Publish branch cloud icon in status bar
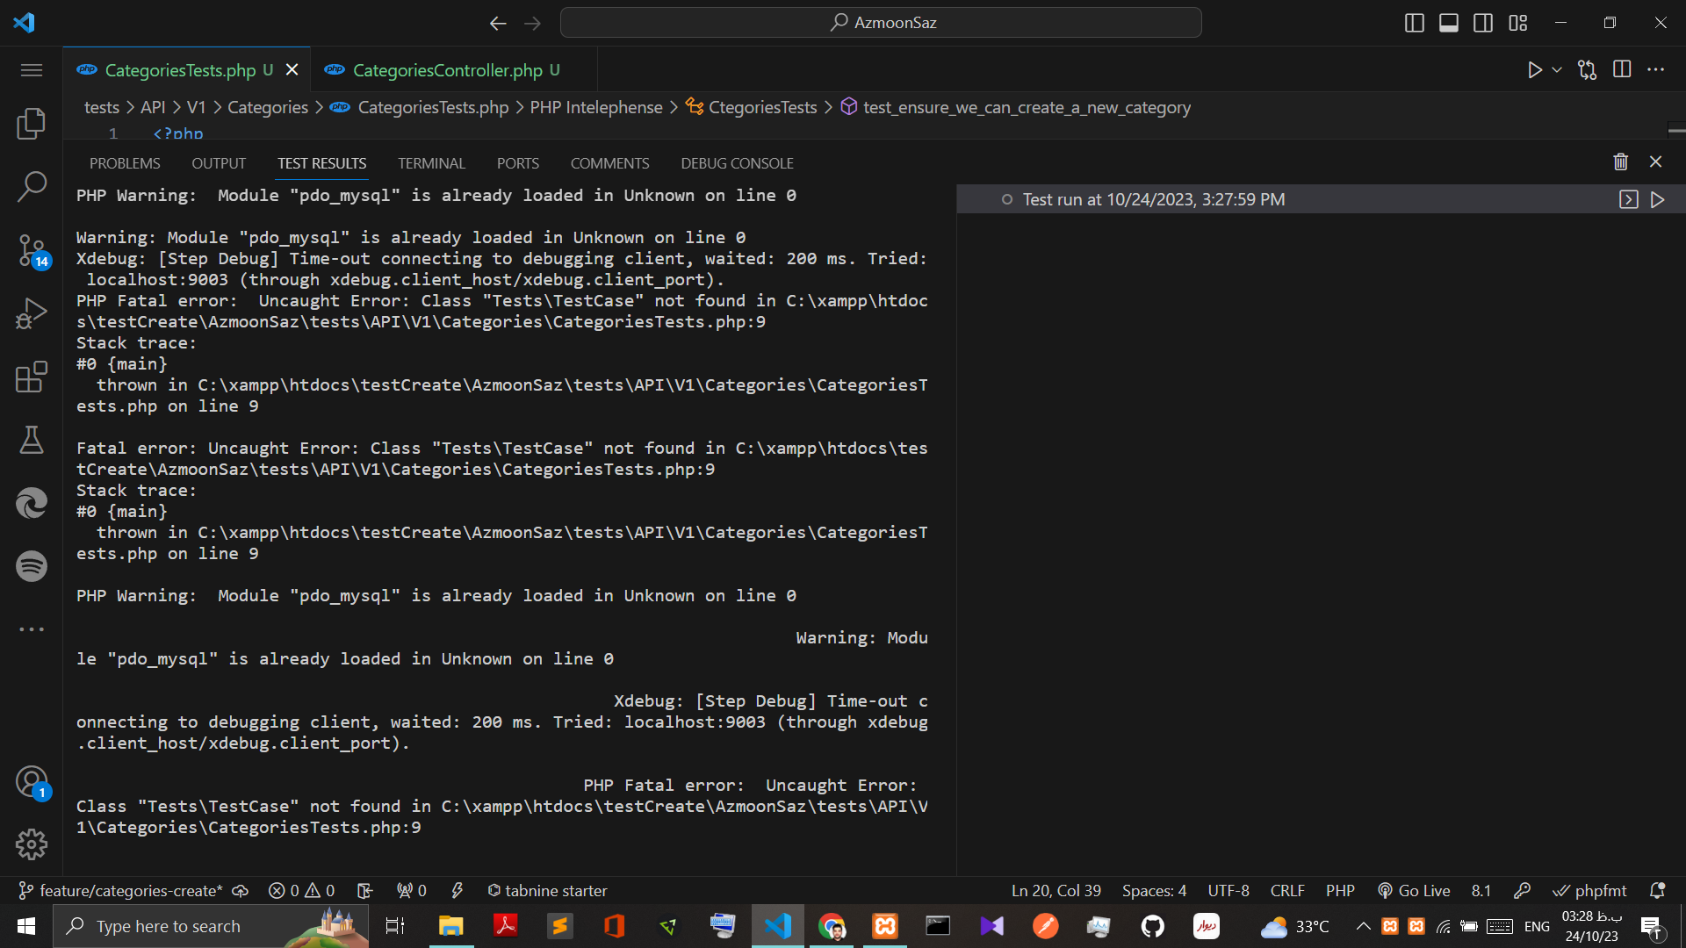 point(240,890)
